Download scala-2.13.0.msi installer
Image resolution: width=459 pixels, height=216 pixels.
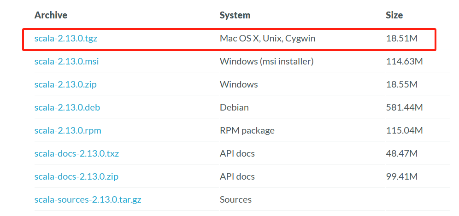66,61
